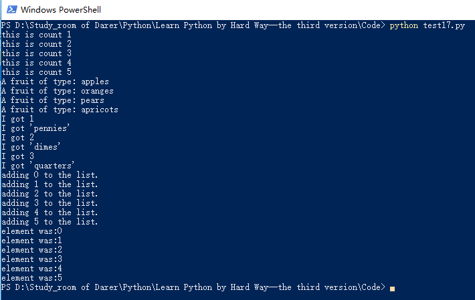The height and width of the screenshot is (300, 475).
Task: Click 'A fruit of type: oranges' line
Action: [58, 91]
